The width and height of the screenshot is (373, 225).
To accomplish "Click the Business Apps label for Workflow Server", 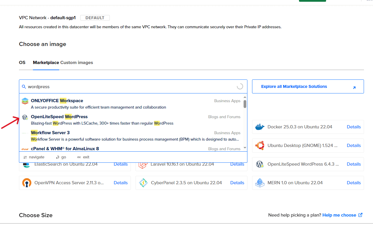I will (x=227, y=133).
